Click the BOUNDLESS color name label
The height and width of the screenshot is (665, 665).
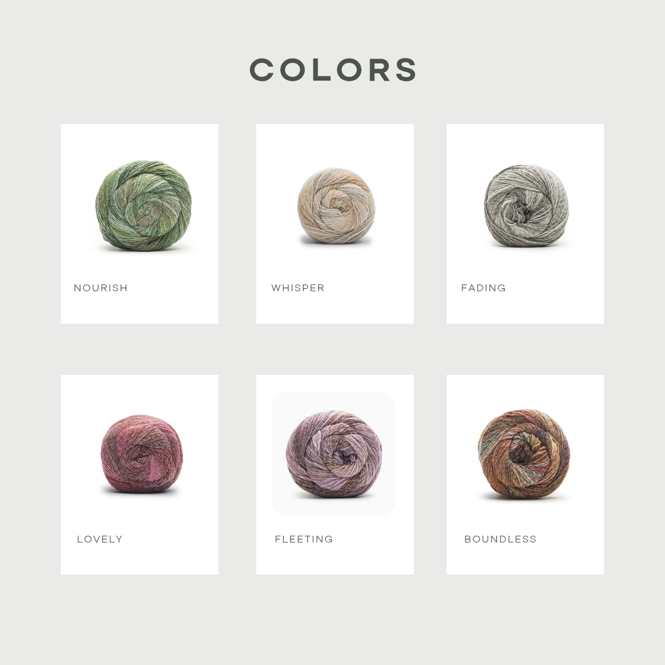(x=501, y=539)
